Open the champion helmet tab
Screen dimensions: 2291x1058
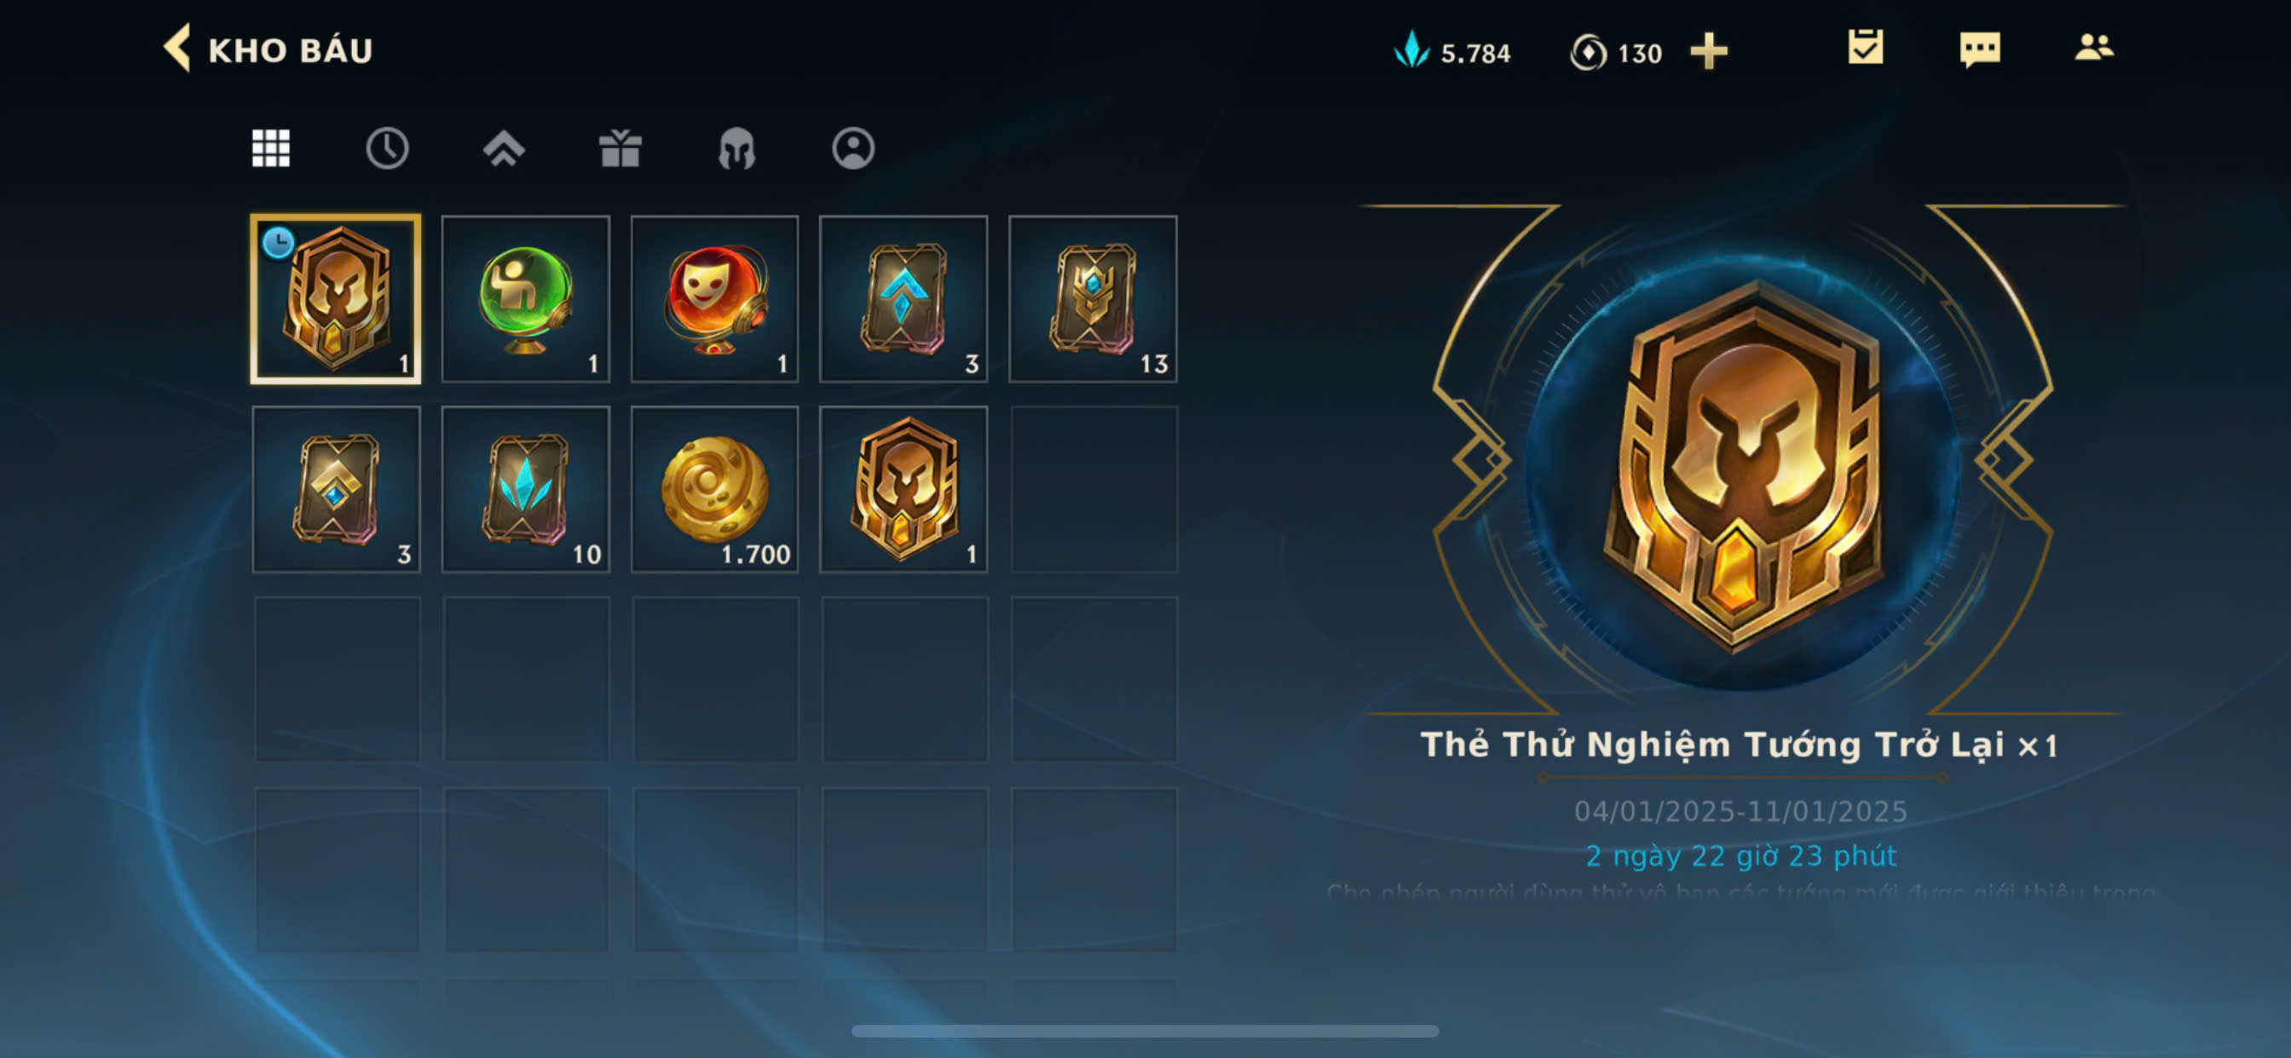click(x=736, y=148)
